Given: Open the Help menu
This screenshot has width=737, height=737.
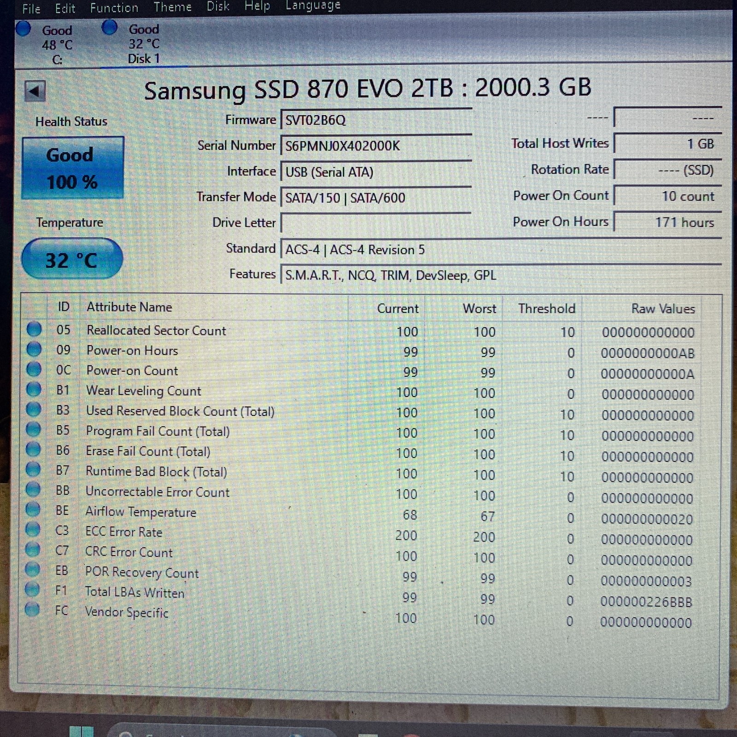Looking at the screenshot, I should coord(257,6).
